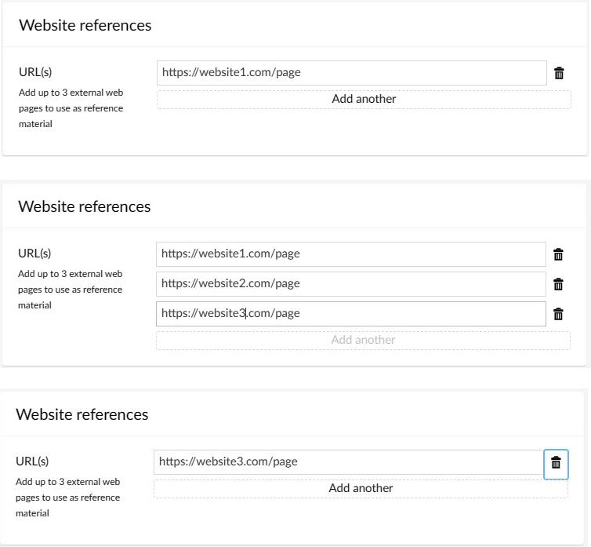Click into the website2.com/page URL field

[x=351, y=284]
